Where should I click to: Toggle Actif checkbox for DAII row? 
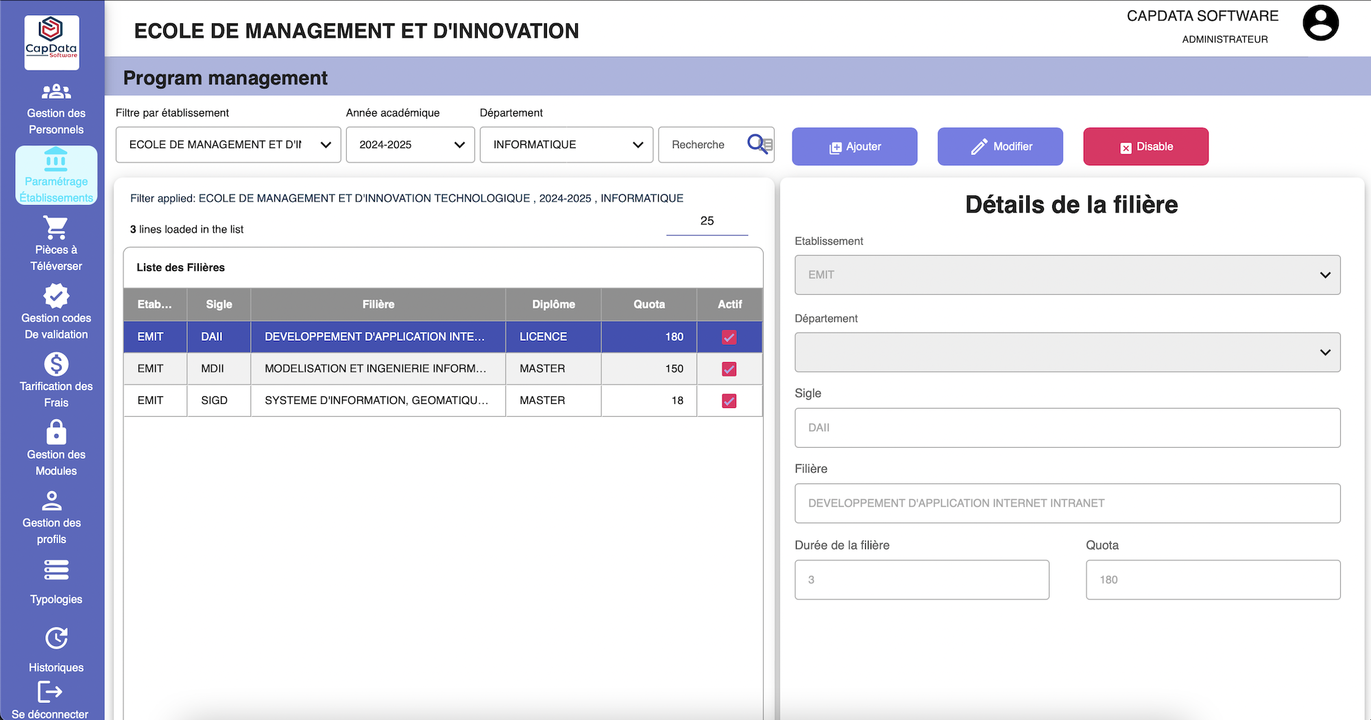tap(729, 337)
